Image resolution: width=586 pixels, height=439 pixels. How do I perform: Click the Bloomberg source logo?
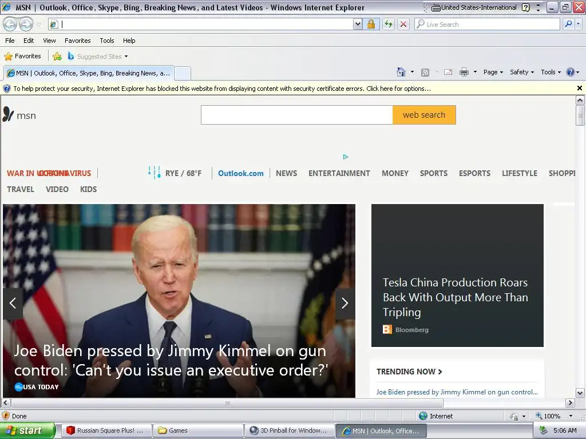coord(387,329)
